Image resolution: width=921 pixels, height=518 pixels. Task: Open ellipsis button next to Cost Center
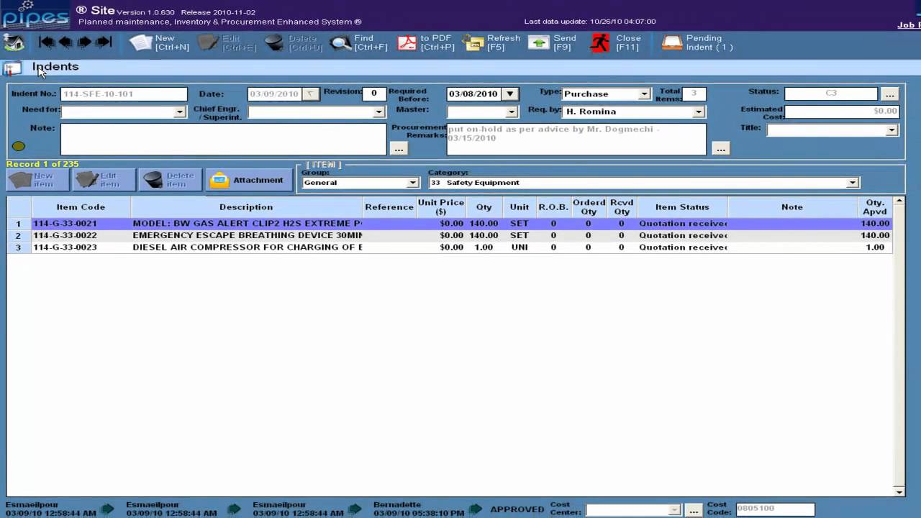point(693,510)
